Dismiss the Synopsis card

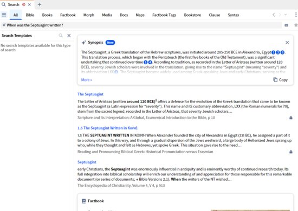[x=287, y=43]
